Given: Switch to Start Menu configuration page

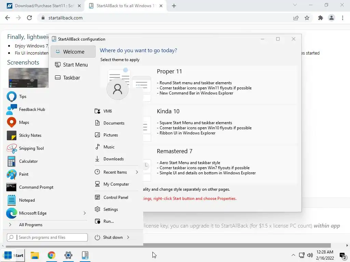Looking at the screenshot, I should coord(73,64).
